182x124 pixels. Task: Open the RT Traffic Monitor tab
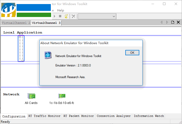[44, 116]
